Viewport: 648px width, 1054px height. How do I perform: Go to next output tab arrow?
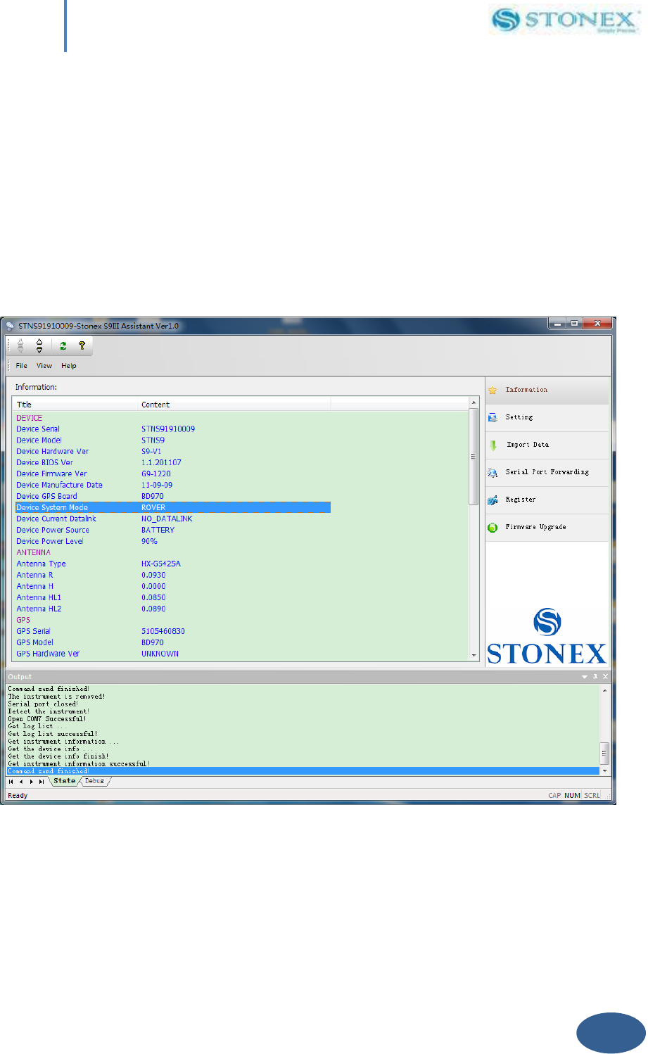32,782
